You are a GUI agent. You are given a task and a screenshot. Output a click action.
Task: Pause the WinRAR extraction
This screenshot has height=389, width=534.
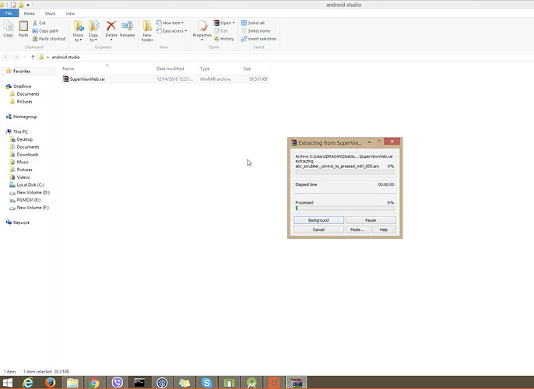[x=371, y=220]
